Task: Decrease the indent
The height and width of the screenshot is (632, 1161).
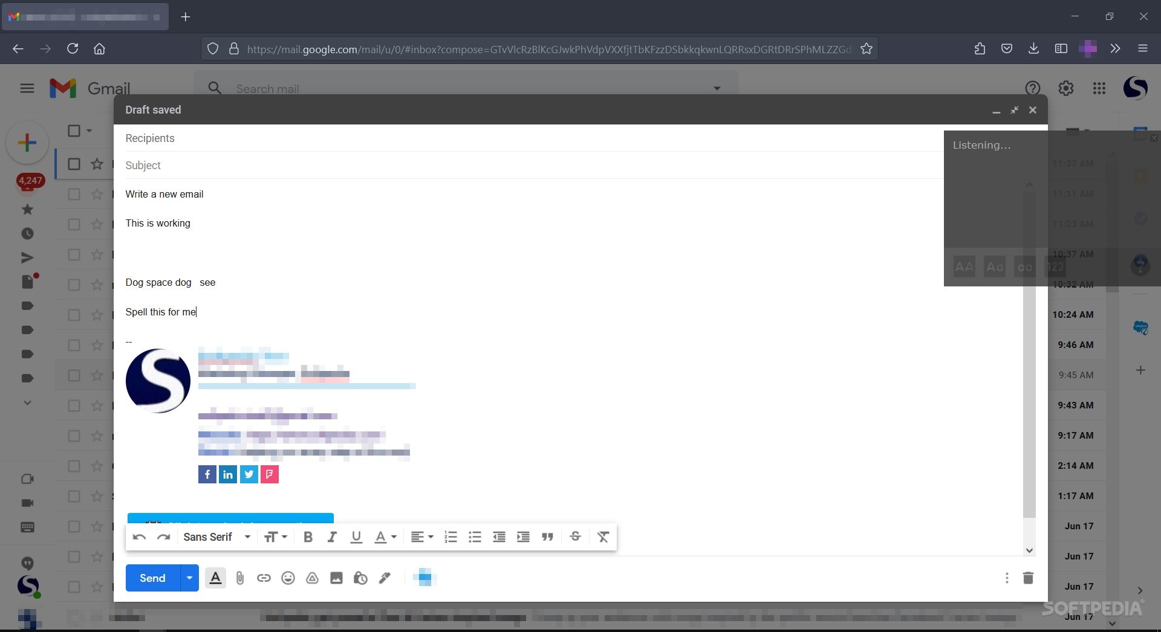Action: pos(499,537)
